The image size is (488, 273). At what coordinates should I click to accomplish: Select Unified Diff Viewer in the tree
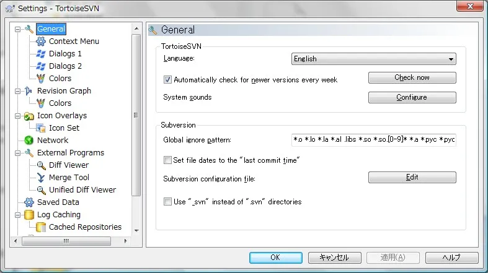pyautogui.click(x=82, y=190)
